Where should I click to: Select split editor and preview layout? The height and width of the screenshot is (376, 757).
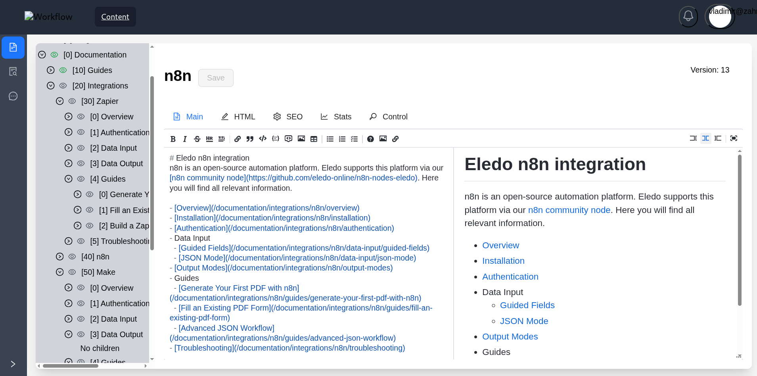point(705,138)
